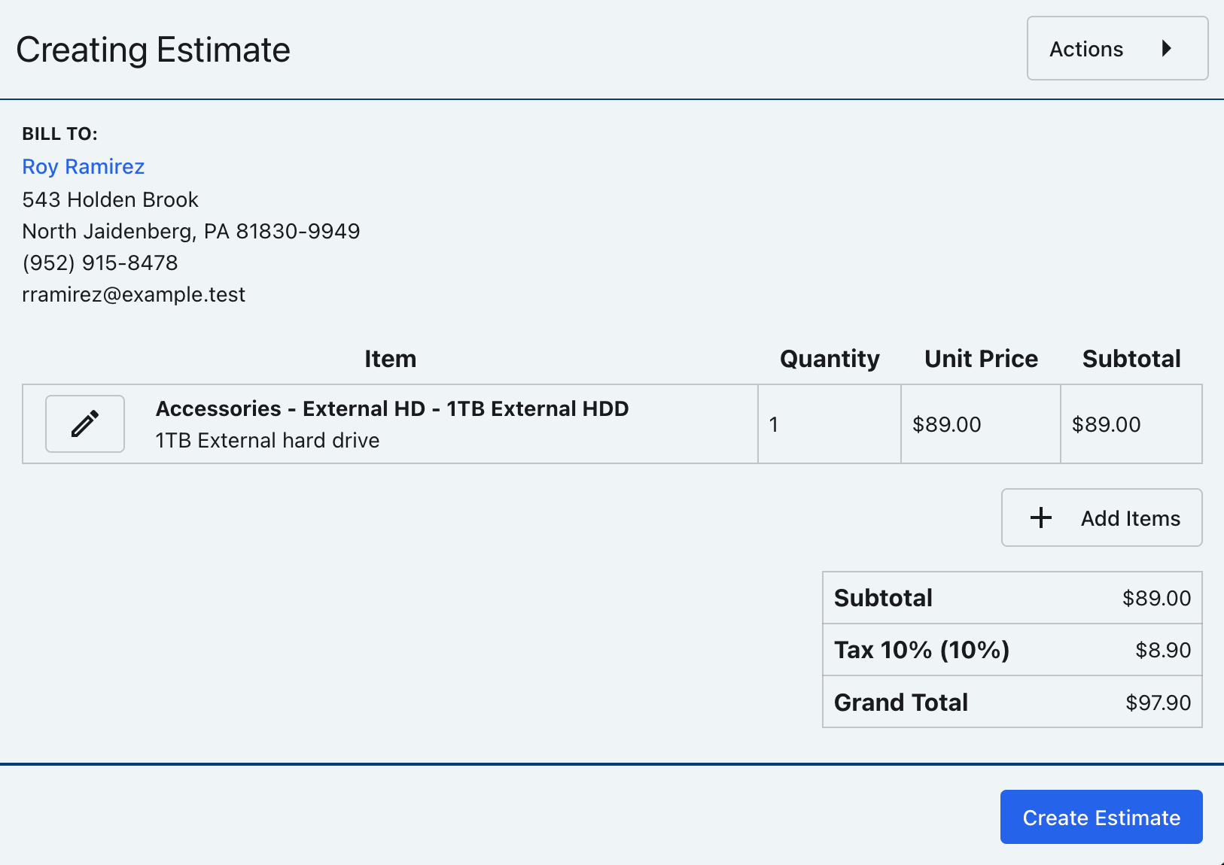This screenshot has height=865, width=1224.
Task: Click the Unit Price column header
Action: pyautogui.click(x=981, y=359)
